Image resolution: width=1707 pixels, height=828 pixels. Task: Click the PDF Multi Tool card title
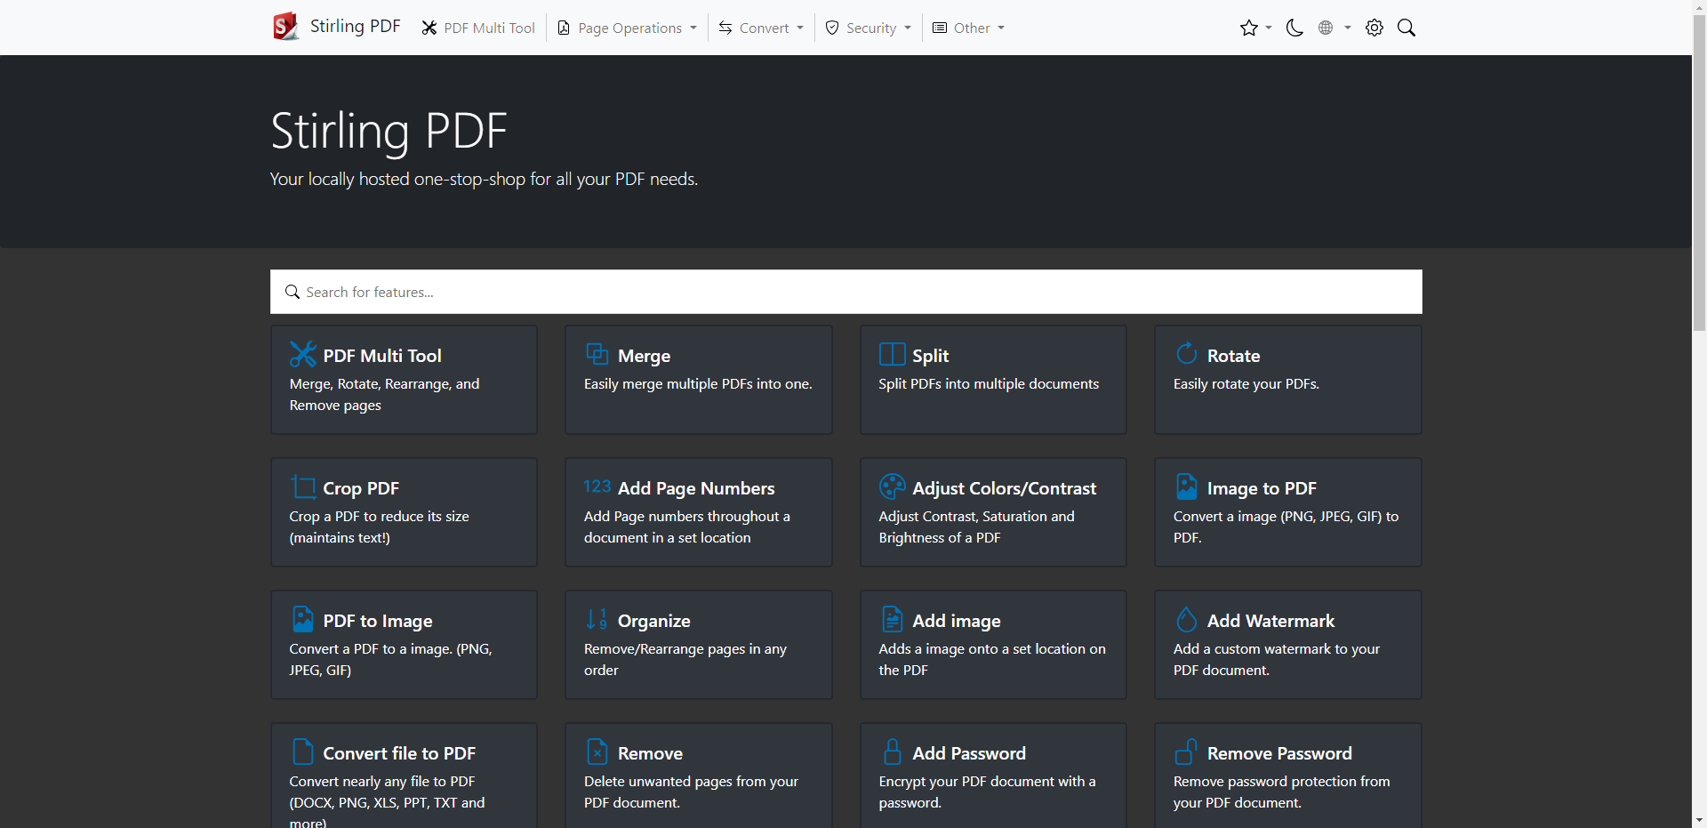click(381, 356)
